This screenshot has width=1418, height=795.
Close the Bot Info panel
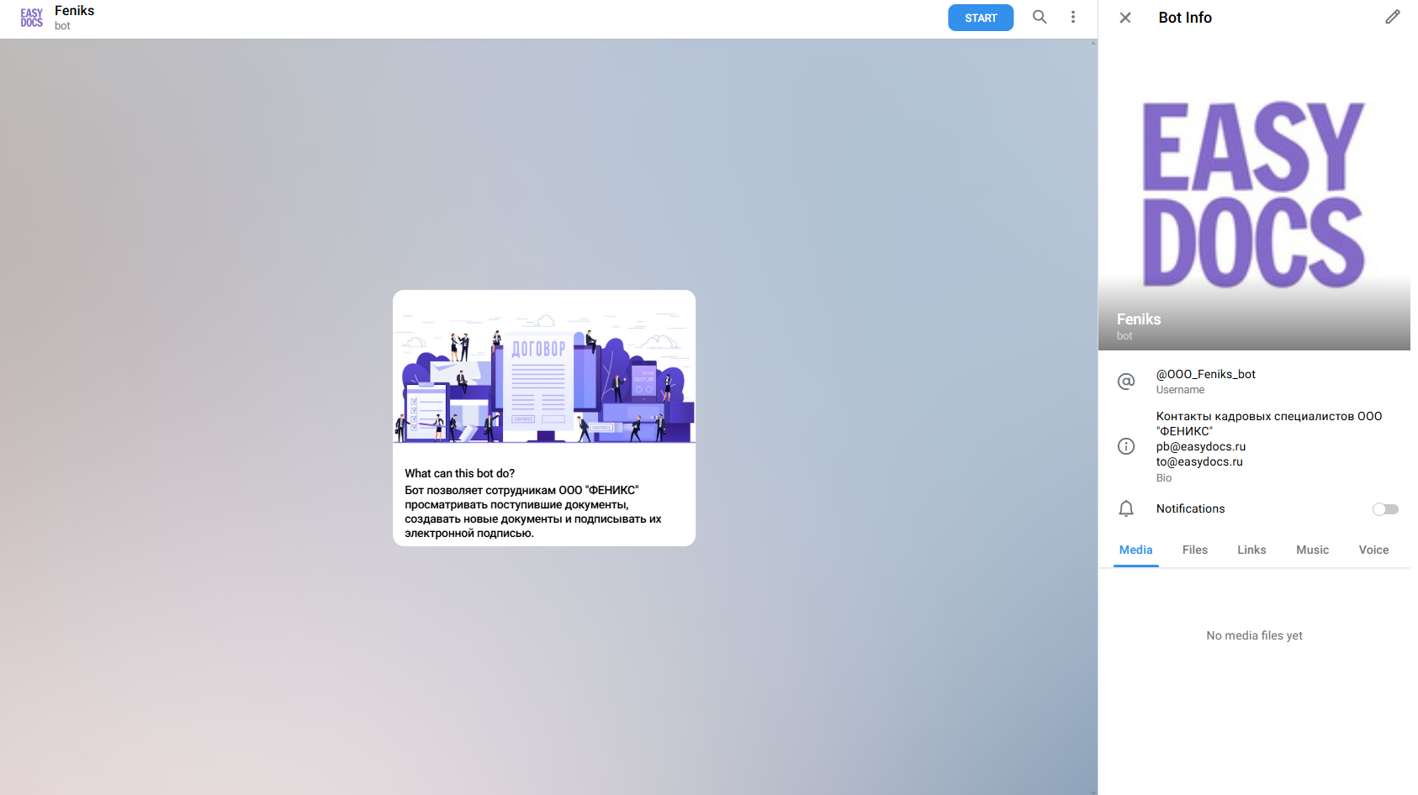click(x=1125, y=18)
